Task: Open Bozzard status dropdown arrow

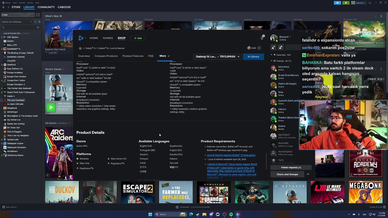Action: tap(290, 37)
